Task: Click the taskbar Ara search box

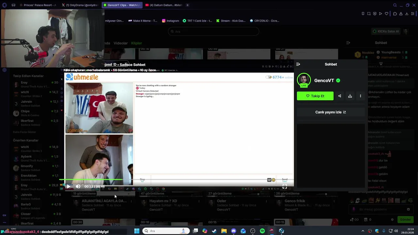Action: click(166, 231)
